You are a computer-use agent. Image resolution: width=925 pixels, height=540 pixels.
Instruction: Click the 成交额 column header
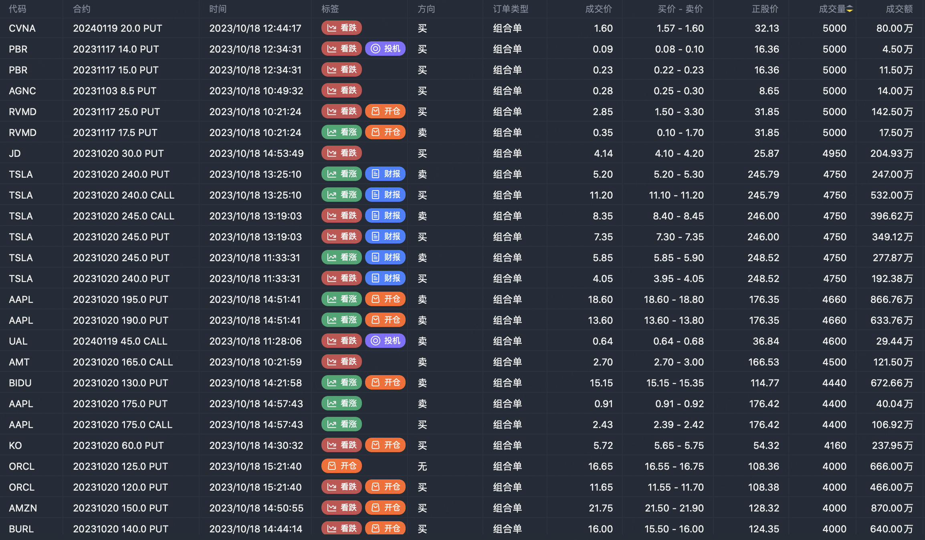click(899, 9)
